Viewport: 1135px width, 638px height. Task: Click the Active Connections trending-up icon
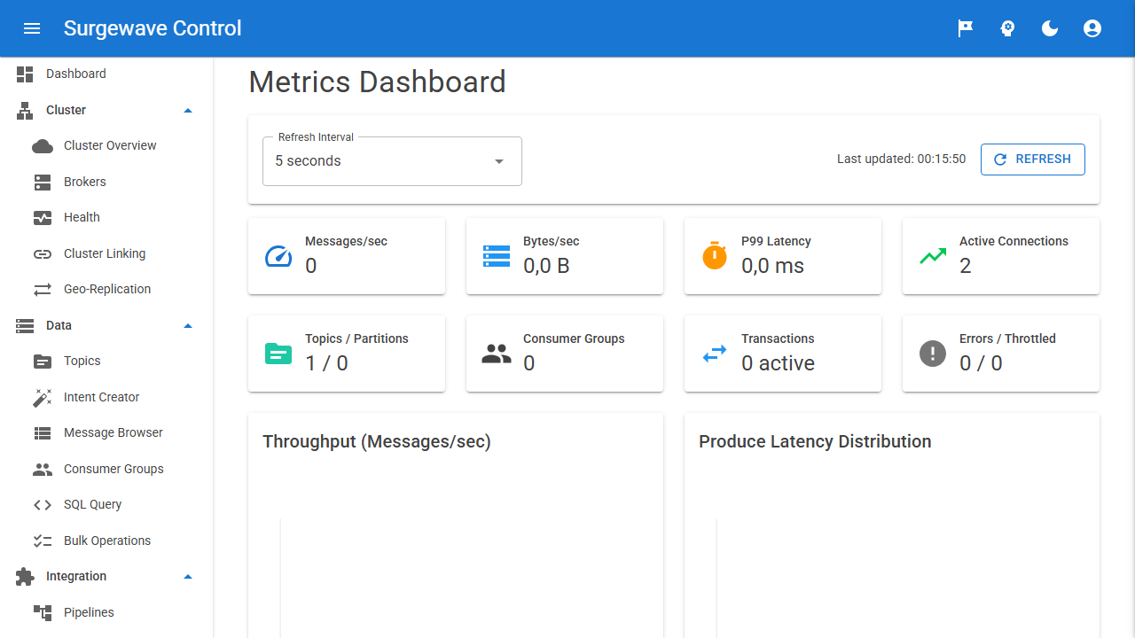(x=933, y=256)
